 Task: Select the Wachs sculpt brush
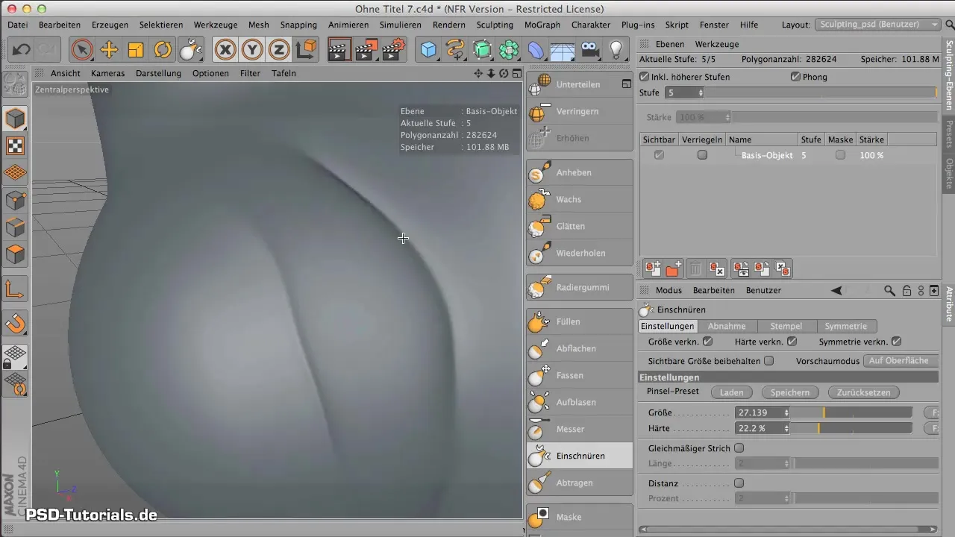[x=579, y=199]
